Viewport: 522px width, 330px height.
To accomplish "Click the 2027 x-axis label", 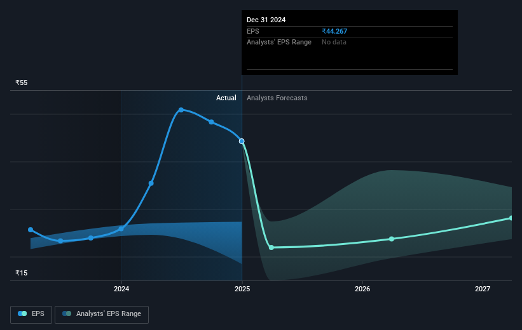I will click(x=483, y=289).
